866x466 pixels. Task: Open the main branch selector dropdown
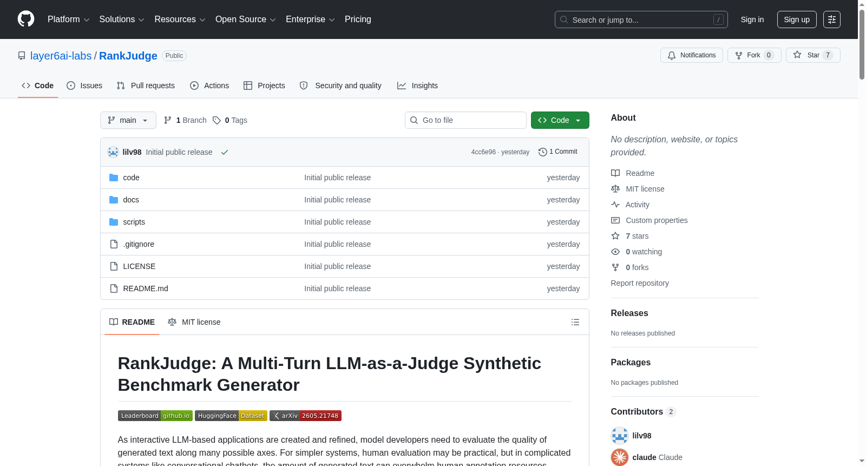click(128, 120)
